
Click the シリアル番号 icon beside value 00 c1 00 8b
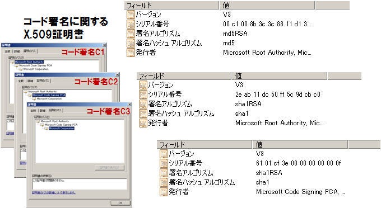click(x=131, y=24)
